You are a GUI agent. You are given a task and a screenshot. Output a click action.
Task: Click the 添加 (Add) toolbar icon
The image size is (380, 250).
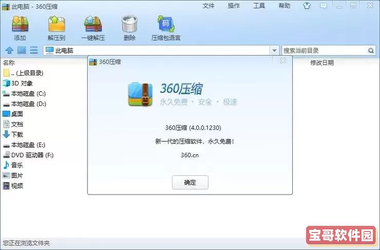point(20,24)
